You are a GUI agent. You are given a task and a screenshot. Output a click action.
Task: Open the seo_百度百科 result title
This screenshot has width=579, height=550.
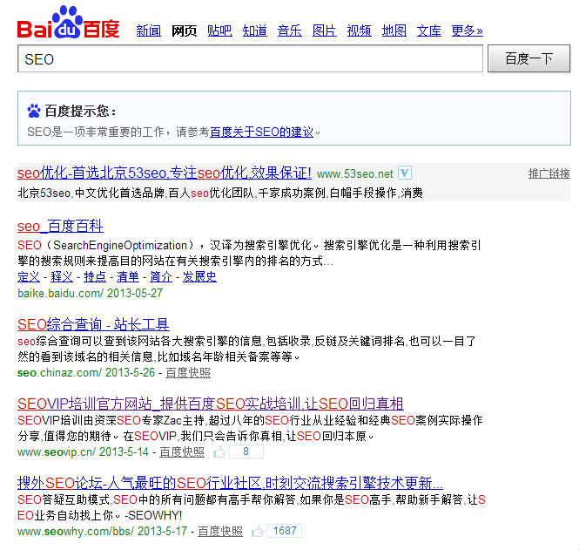point(60,226)
